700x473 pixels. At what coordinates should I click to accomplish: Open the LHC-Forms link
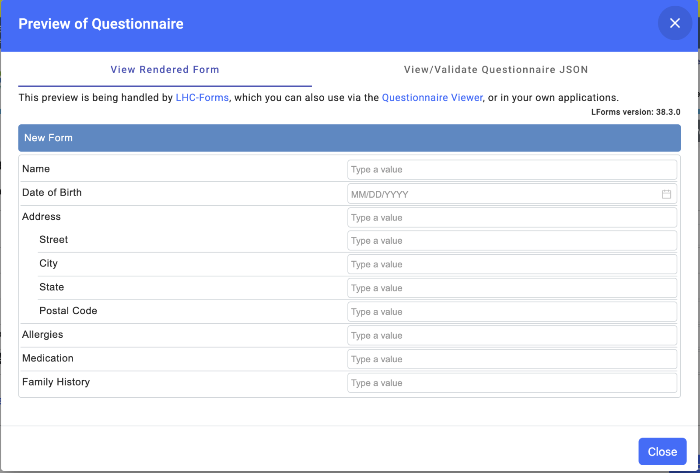[202, 98]
